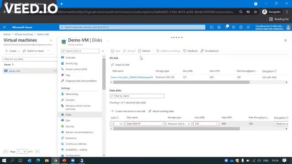
Task: Open the Premium SSD storage type dropdown
Action: [179, 123]
